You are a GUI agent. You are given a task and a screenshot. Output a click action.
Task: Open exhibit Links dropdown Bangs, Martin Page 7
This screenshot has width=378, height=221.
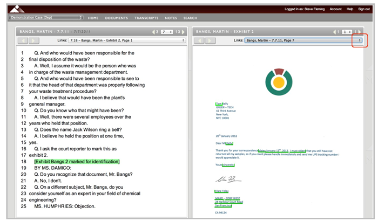303,40
